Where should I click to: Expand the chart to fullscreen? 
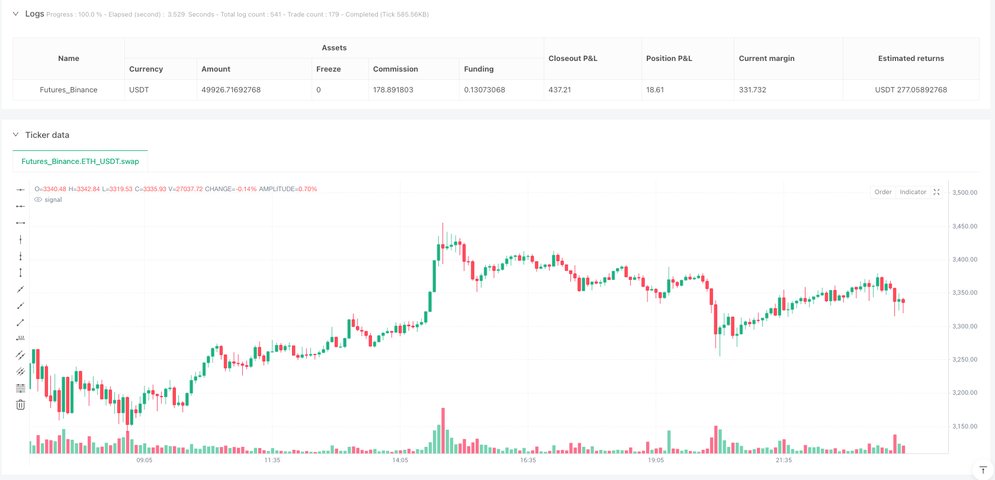[x=936, y=192]
